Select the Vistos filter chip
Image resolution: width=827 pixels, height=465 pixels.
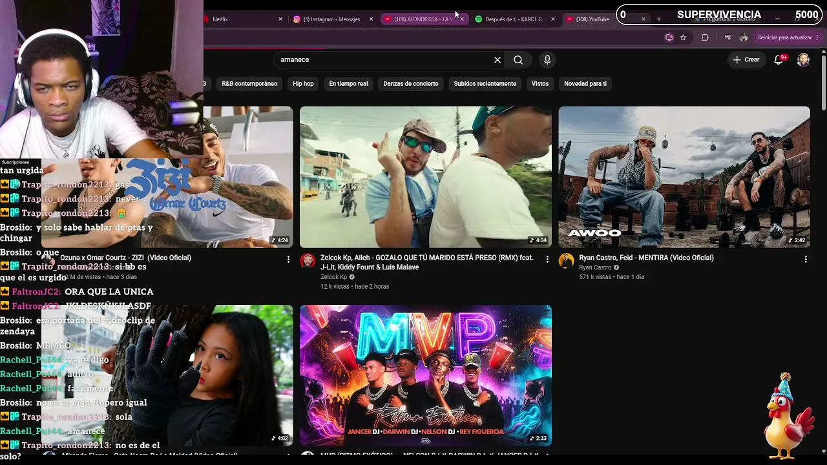click(540, 83)
